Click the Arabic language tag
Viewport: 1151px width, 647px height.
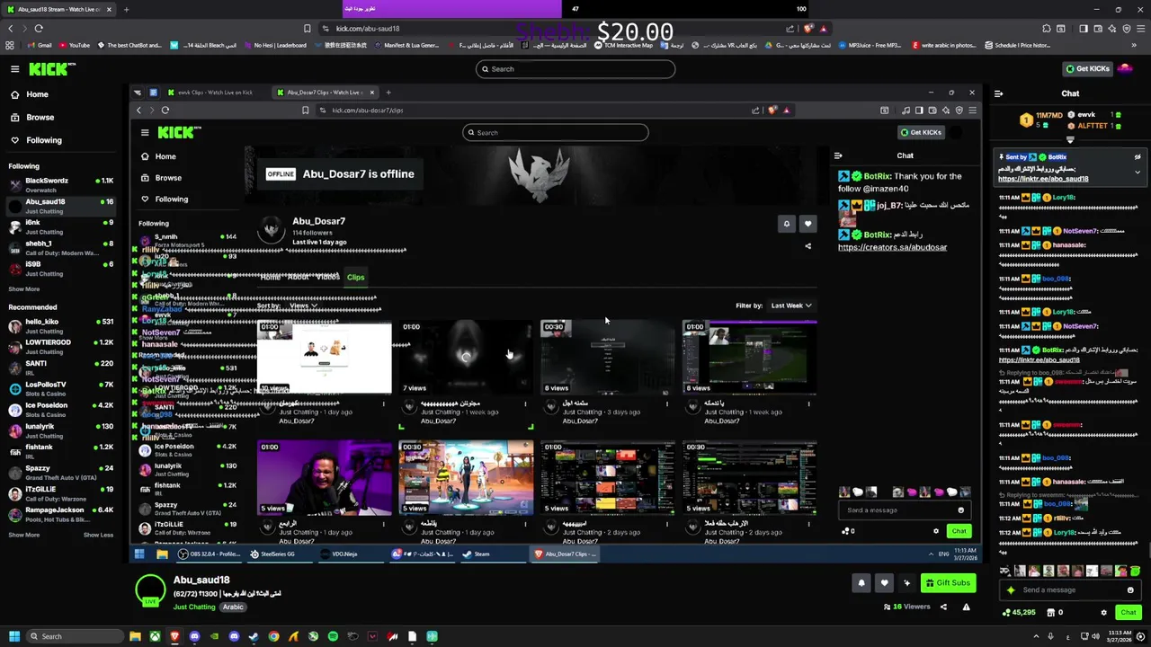(x=233, y=607)
